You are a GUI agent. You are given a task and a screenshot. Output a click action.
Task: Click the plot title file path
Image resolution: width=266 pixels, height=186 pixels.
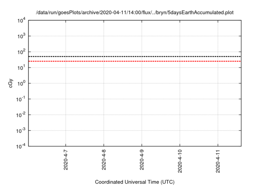coord(135,13)
